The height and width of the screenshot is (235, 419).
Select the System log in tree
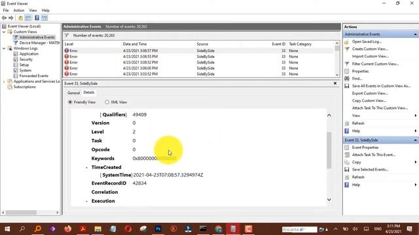click(x=26, y=70)
